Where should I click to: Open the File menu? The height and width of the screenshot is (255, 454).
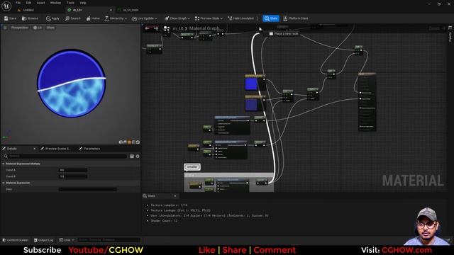pos(18,3)
